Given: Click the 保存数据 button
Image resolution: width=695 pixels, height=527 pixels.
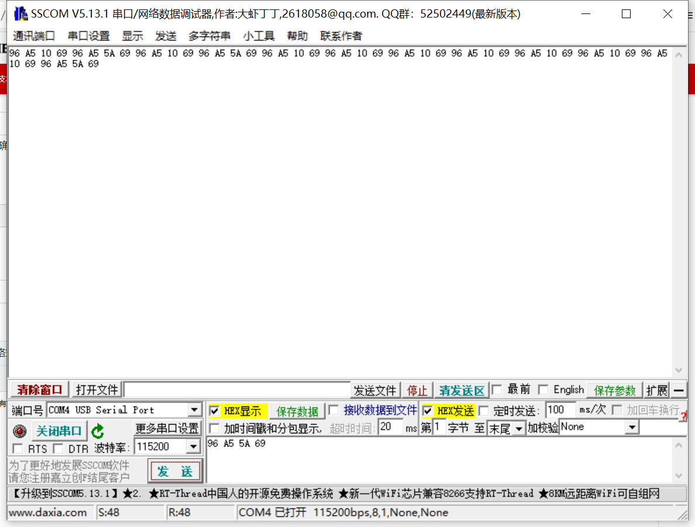Looking at the screenshot, I should coord(297,411).
